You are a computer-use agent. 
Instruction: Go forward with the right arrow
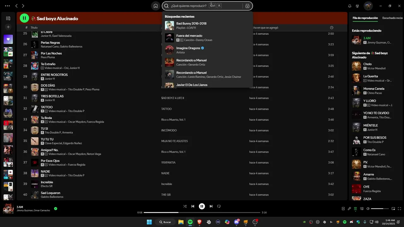[x=23, y=6]
